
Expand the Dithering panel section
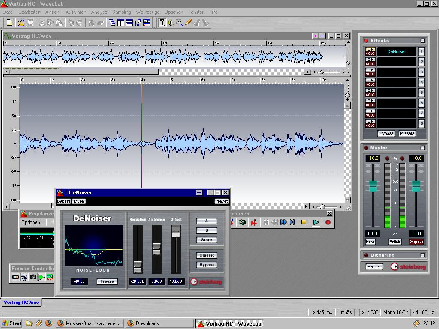pos(423,255)
